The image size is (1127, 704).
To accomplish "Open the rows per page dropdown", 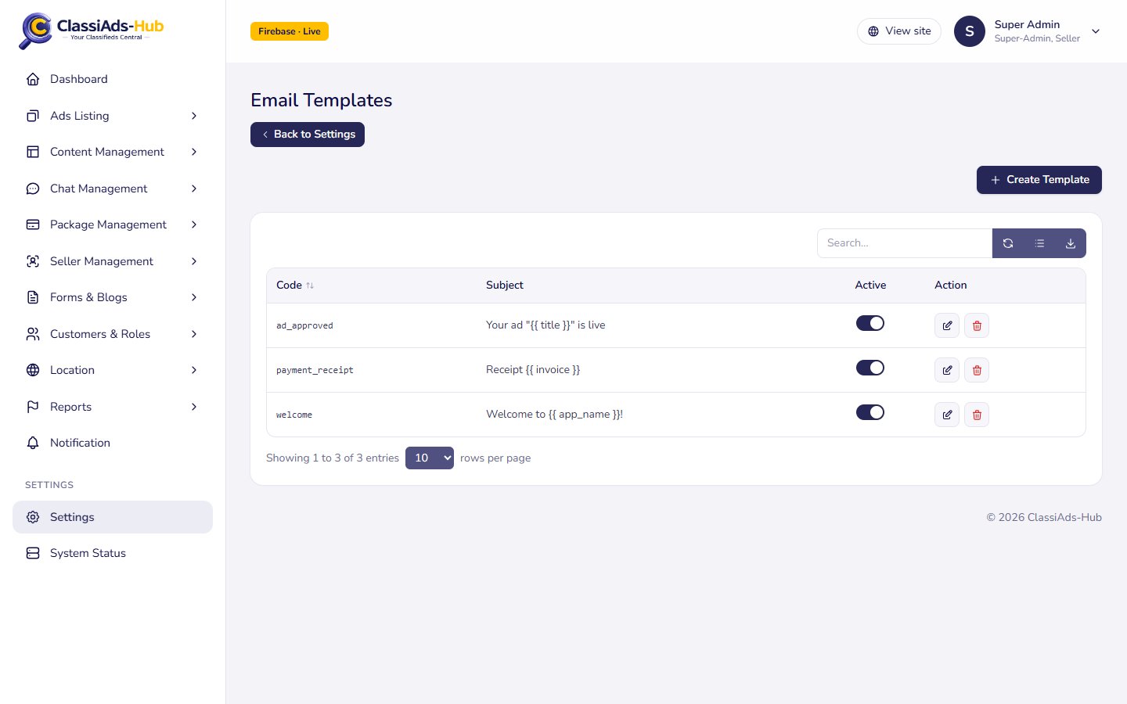I will 430,458.
